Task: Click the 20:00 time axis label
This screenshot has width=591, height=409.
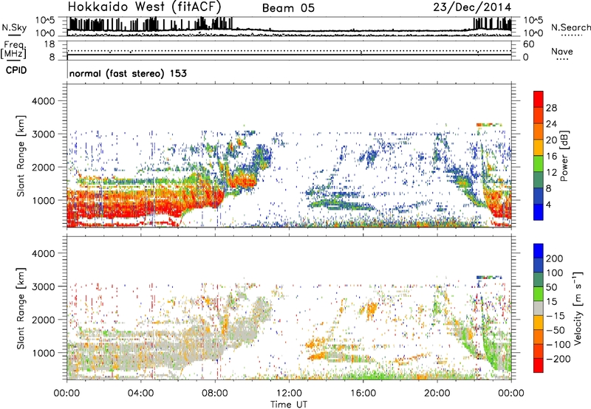Action: tap(437, 393)
